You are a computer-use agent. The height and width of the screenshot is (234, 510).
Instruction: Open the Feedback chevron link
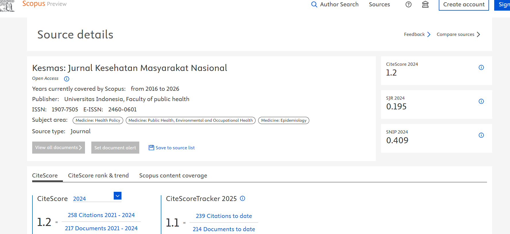click(429, 34)
